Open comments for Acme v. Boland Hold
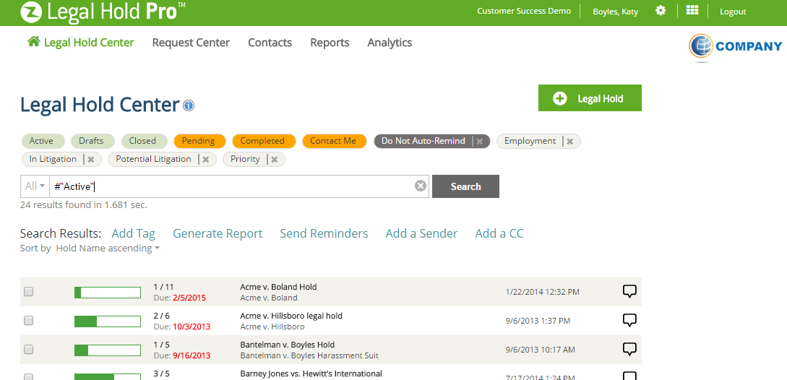 coord(629,291)
